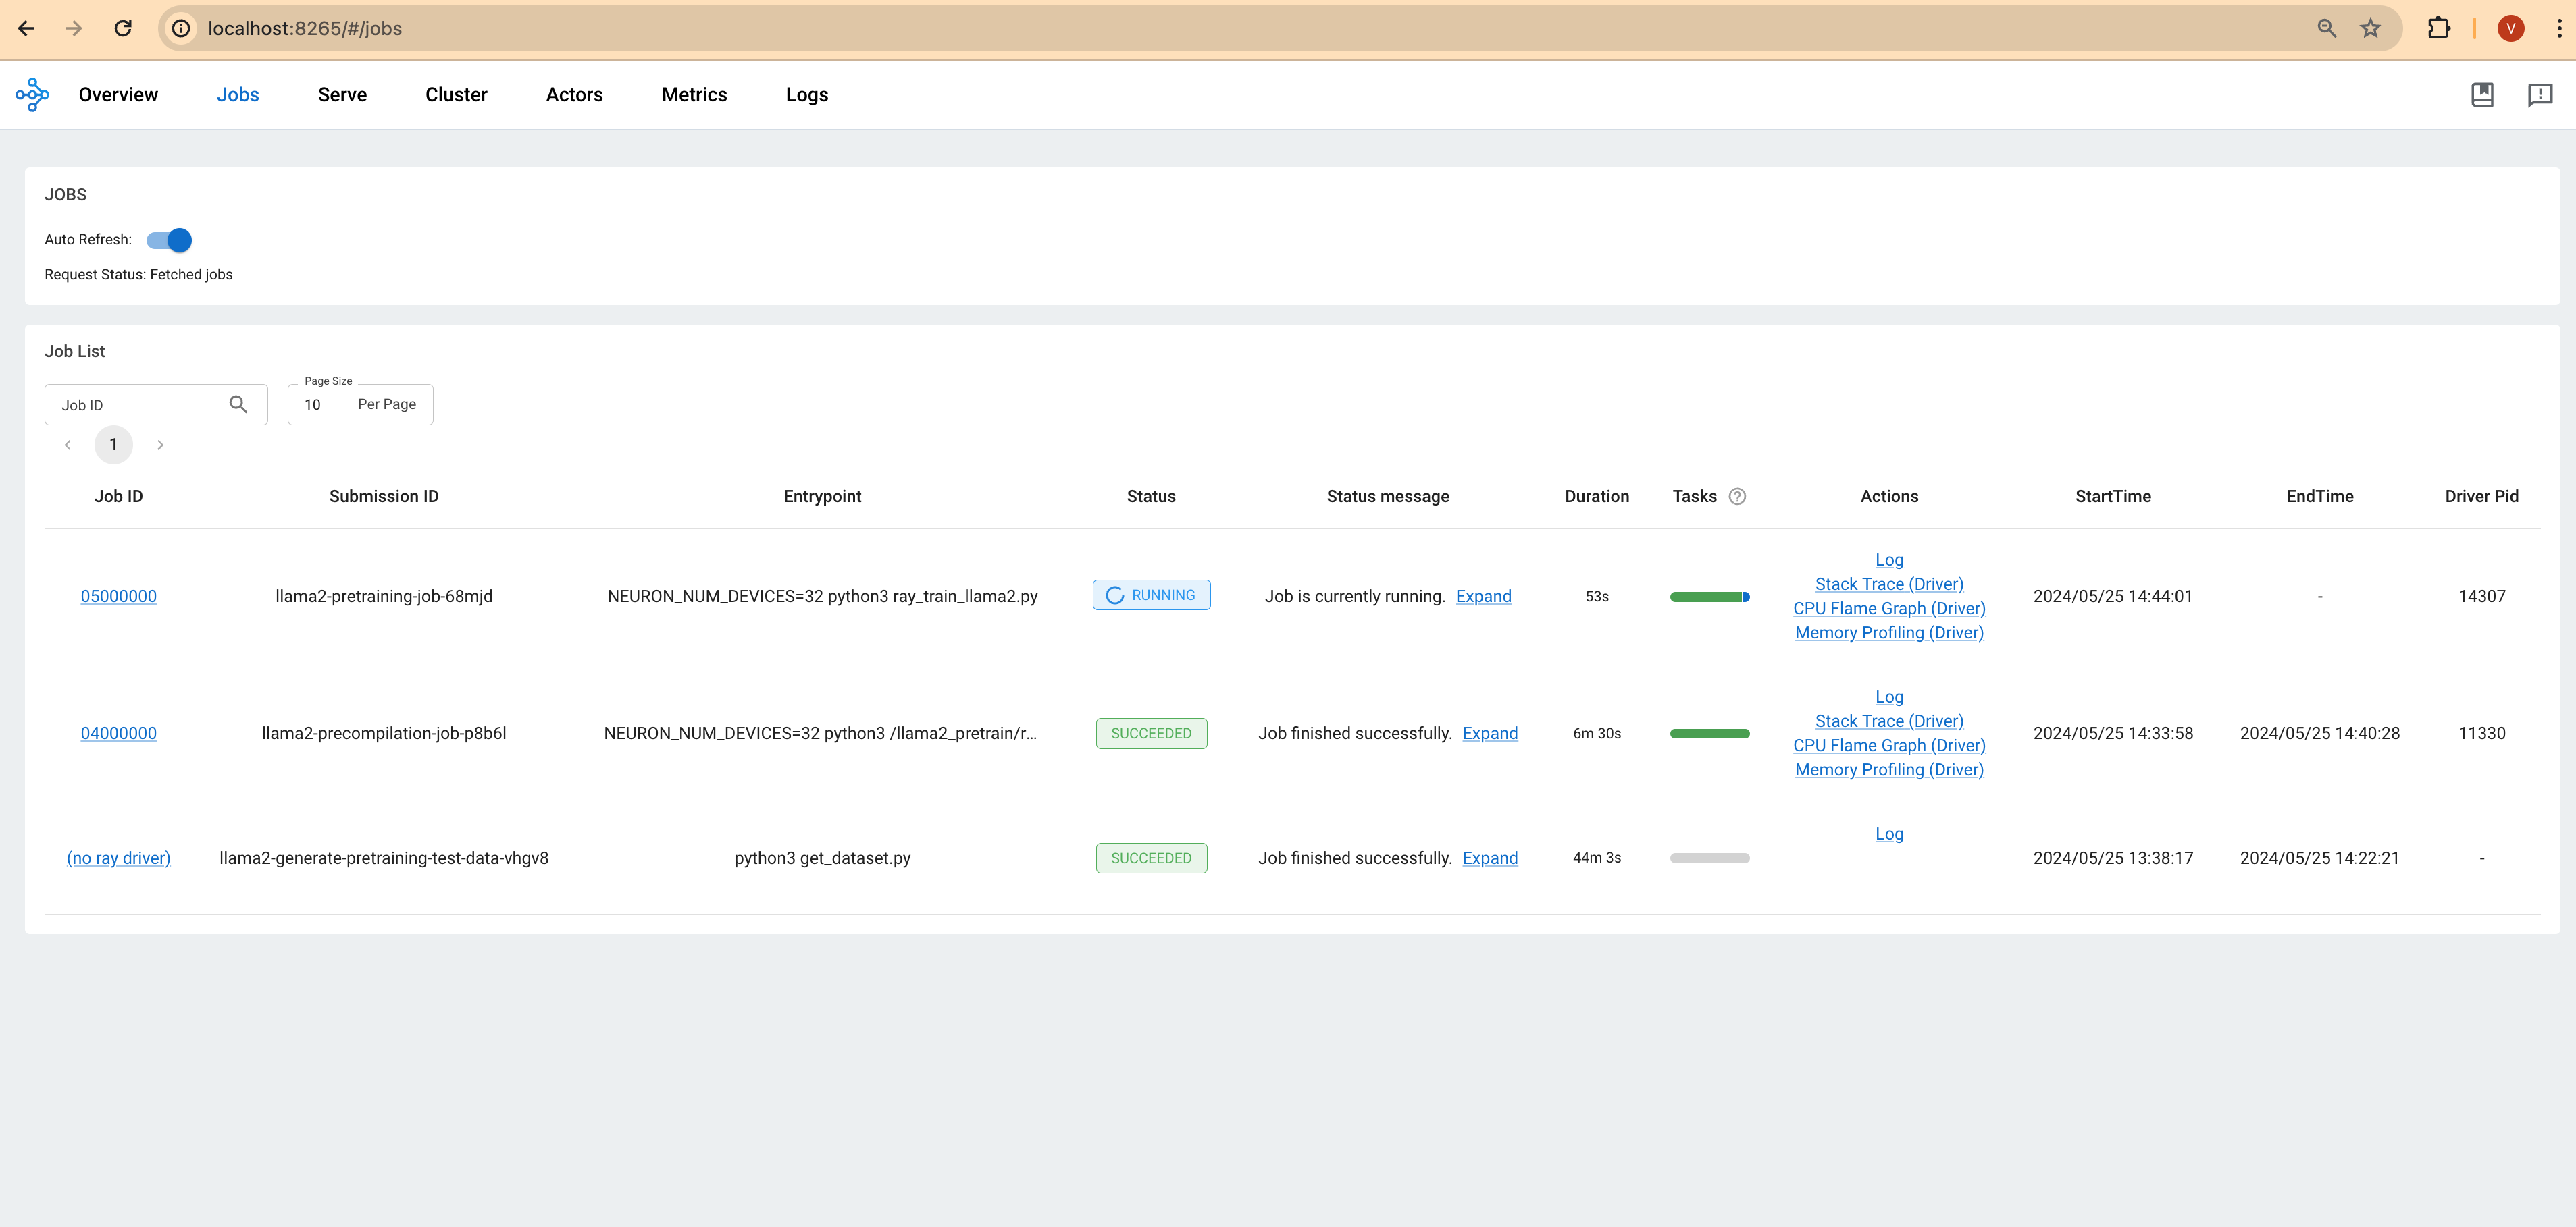Click the Tasks column help icon

tap(1737, 497)
